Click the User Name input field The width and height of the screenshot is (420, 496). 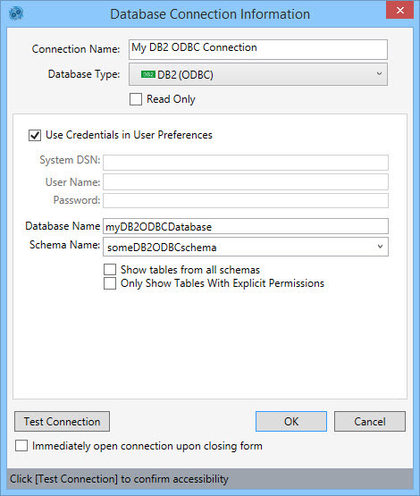click(x=246, y=182)
